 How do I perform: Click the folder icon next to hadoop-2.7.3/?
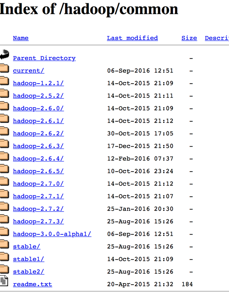(4, 219)
